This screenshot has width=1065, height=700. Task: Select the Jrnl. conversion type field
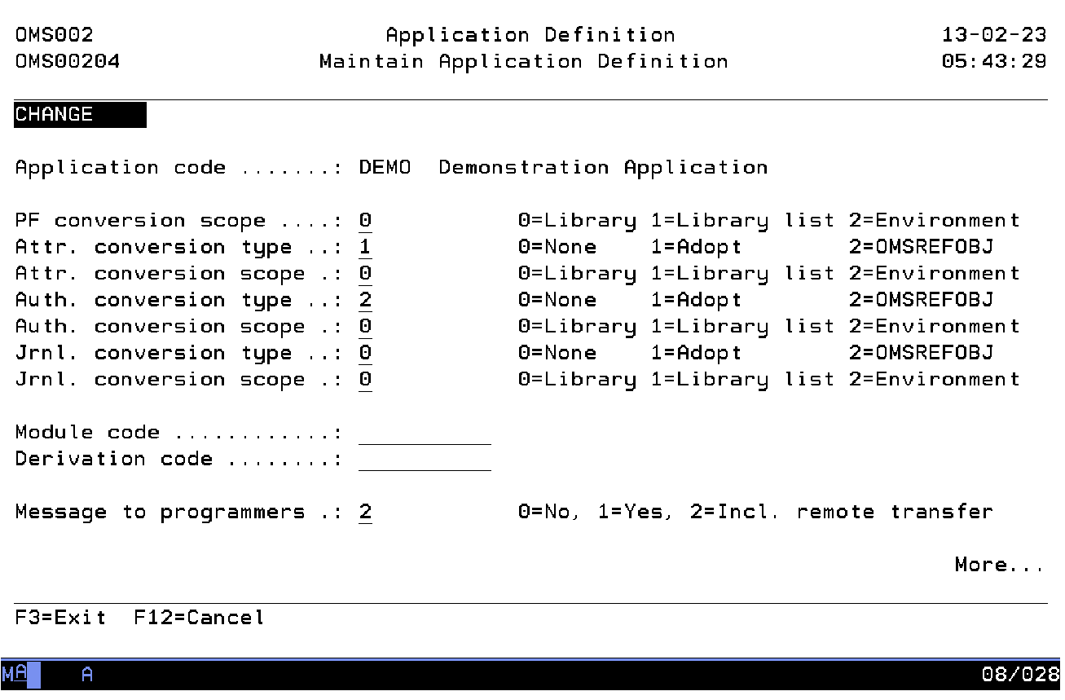tap(365, 354)
